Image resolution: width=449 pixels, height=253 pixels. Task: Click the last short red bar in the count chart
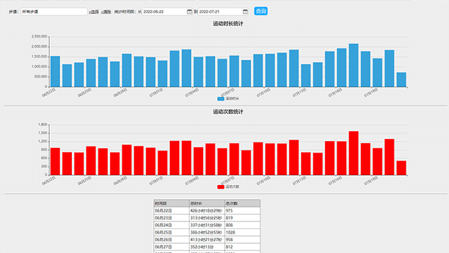[x=402, y=168]
